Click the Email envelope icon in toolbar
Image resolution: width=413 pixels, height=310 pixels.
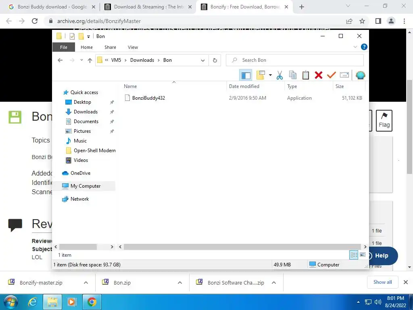click(x=344, y=75)
